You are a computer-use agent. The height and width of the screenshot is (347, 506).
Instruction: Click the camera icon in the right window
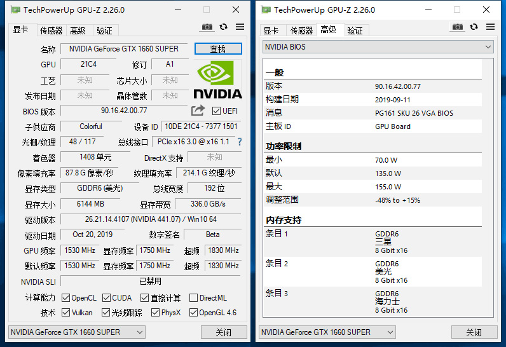coord(457,27)
